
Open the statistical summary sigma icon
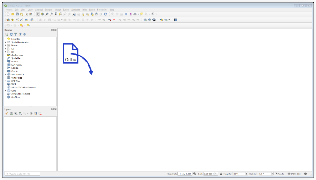tap(130, 14)
